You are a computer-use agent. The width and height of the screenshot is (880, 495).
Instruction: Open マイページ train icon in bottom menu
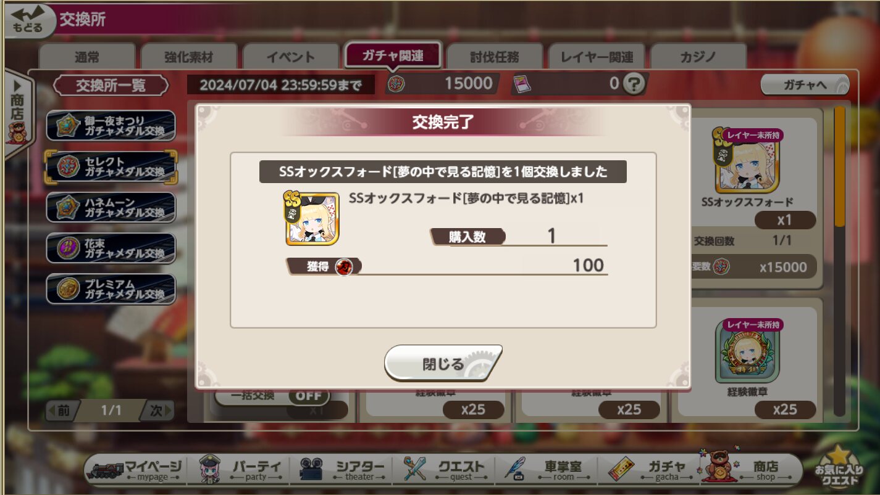106,470
